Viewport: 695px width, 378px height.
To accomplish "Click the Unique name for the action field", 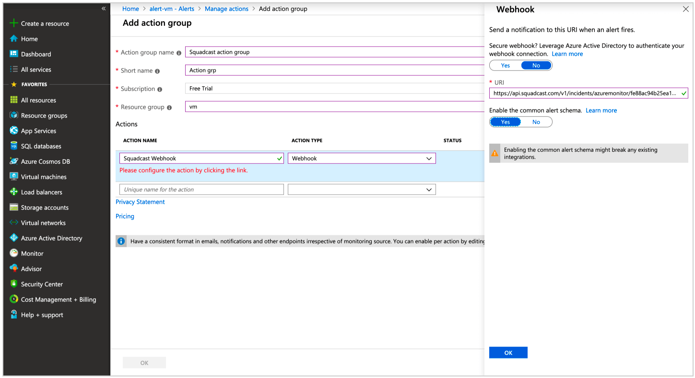I will 201,189.
